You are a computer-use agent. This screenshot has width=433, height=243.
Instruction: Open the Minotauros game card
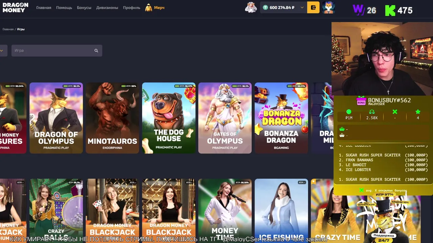[112, 118]
